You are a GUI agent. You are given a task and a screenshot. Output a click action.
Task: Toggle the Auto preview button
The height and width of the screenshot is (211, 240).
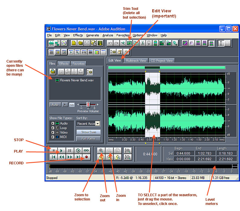pyautogui.click(x=55, y=105)
